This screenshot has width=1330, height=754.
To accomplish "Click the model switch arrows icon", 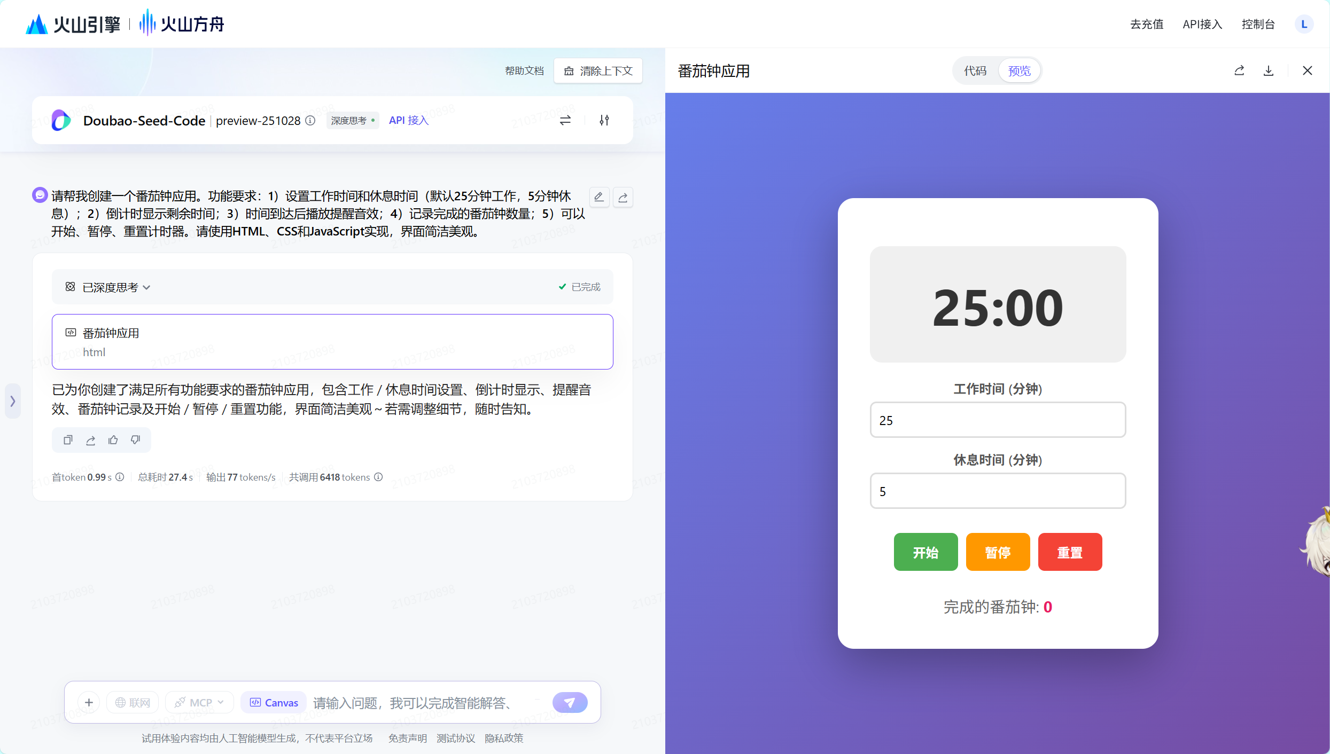I will point(565,120).
